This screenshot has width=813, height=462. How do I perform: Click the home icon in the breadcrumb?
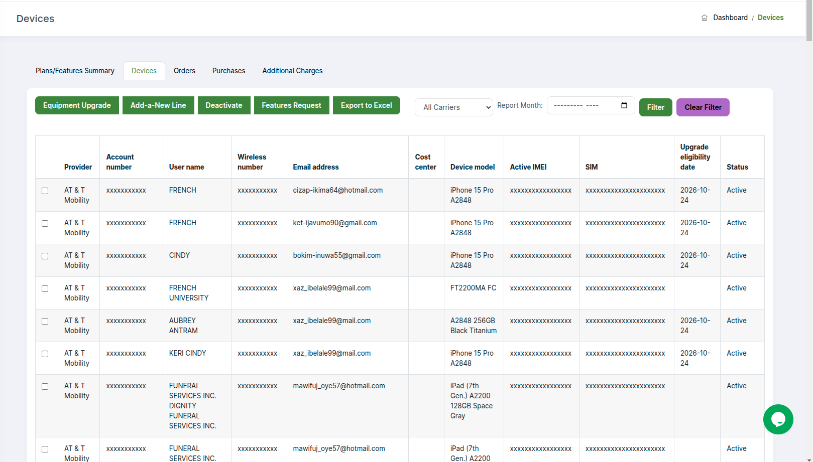(x=705, y=17)
